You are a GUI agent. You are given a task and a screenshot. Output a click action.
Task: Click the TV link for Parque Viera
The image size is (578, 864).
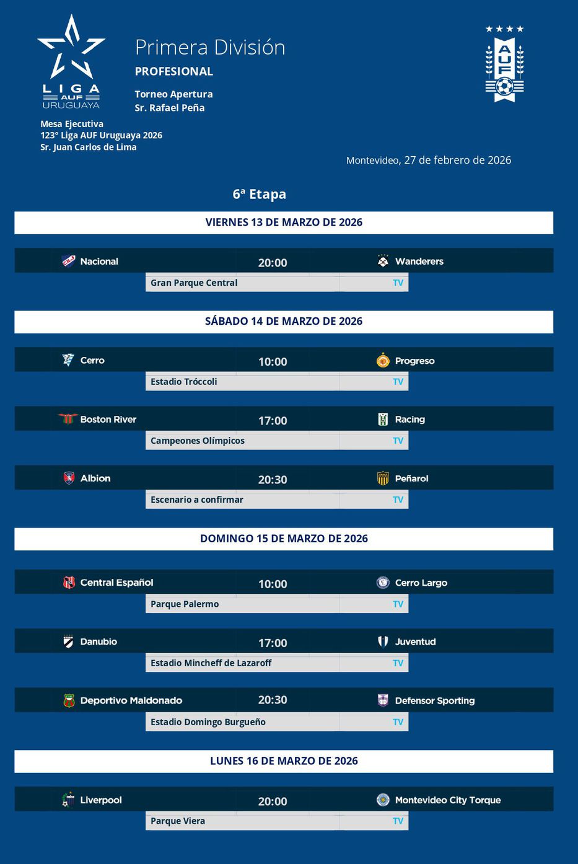(398, 821)
